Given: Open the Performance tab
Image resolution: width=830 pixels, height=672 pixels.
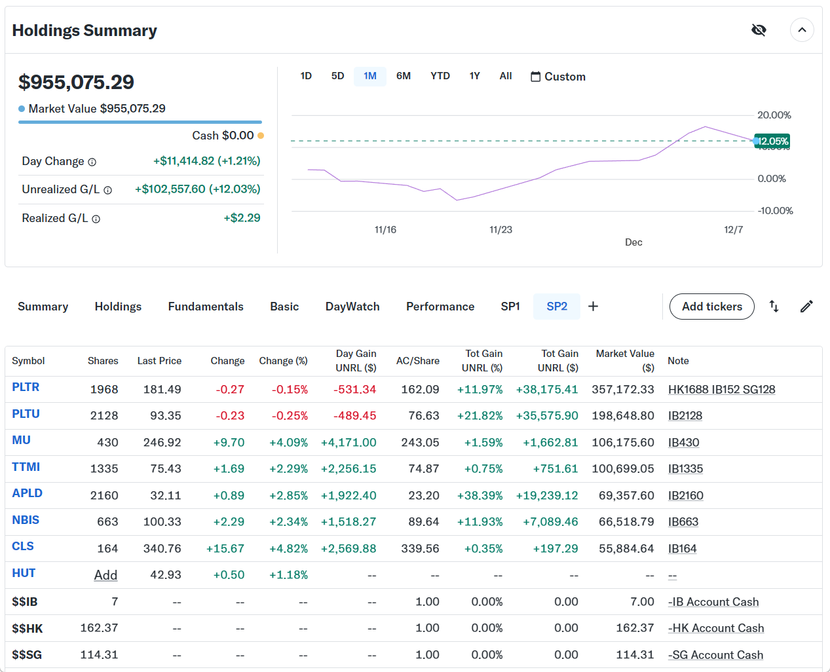Looking at the screenshot, I should tap(440, 307).
